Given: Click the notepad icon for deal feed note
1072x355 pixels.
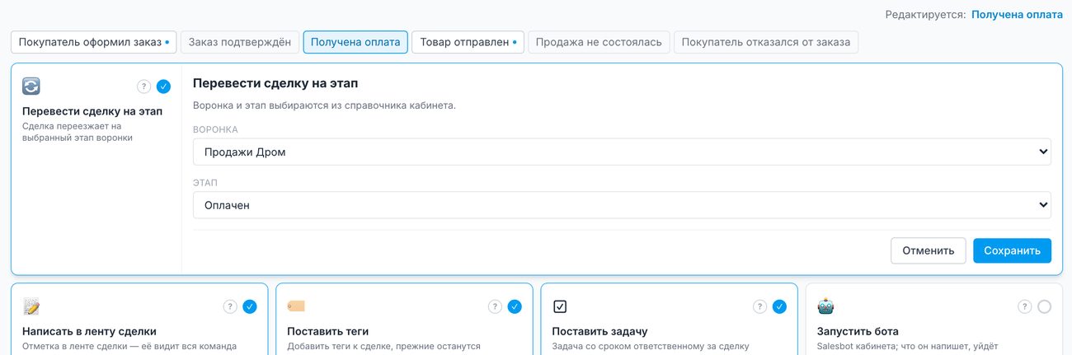Looking at the screenshot, I should click(x=31, y=307).
